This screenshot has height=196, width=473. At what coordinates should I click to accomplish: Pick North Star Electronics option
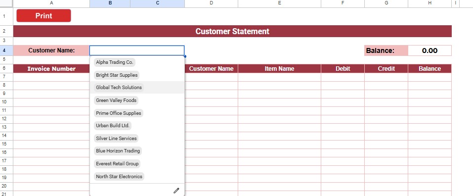(119, 176)
